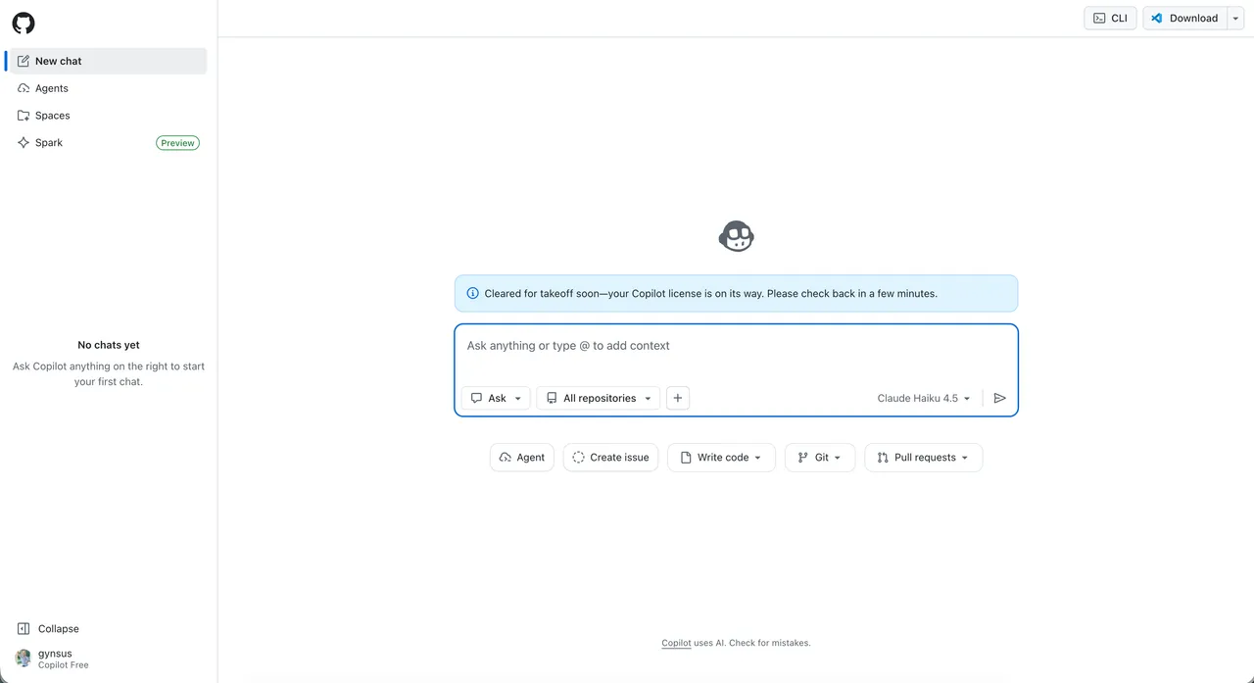Click the info icon in the license banner
This screenshot has width=1254, height=683.
coord(473,293)
